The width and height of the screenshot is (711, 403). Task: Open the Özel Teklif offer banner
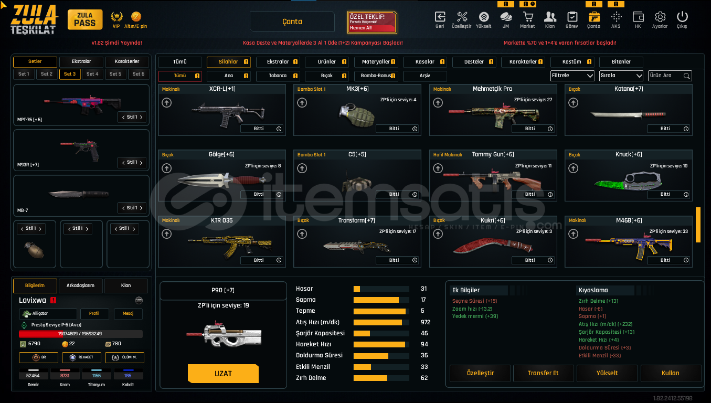pyautogui.click(x=372, y=22)
